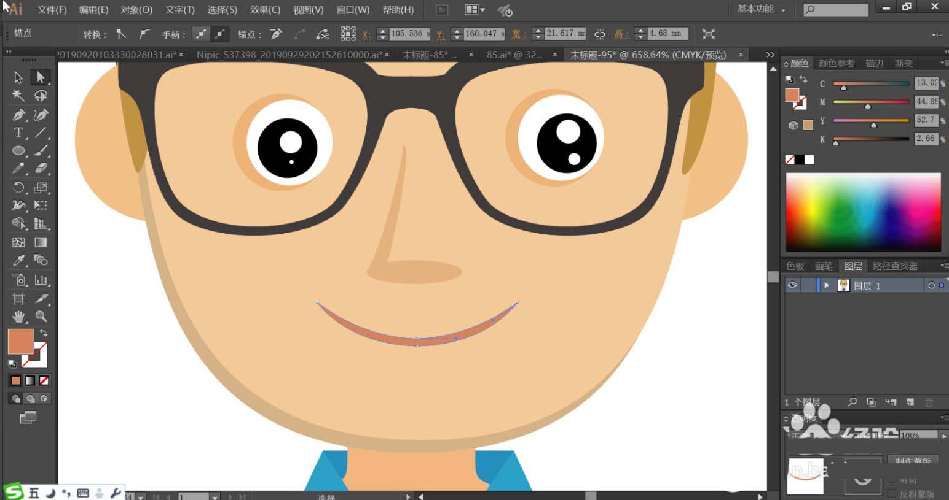The image size is (949, 500).
Task: Pick the Ellipse tool
Action: pos(18,151)
